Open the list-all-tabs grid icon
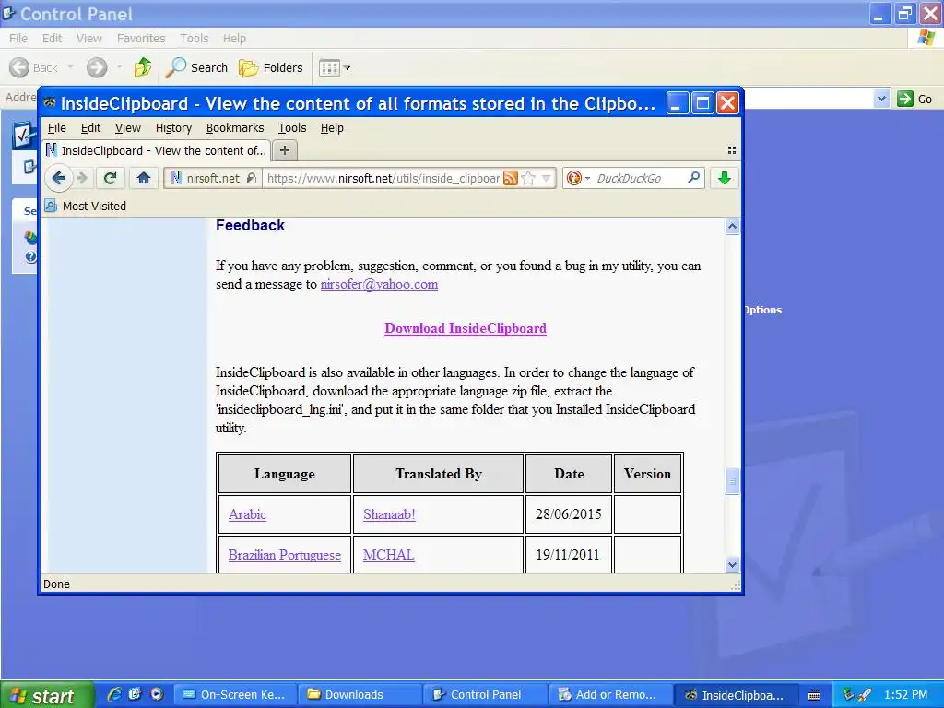Image resolution: width=944 pixels, height=708 pixels. [x=731, y=150]
